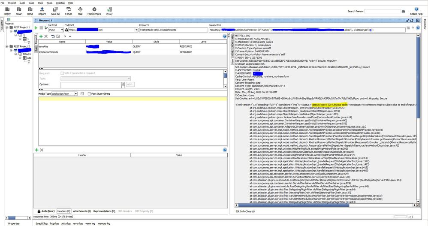Click the navigator view icon above Projects
The width and height of the screenshot is (428, 226).
(x=9, y=19)
